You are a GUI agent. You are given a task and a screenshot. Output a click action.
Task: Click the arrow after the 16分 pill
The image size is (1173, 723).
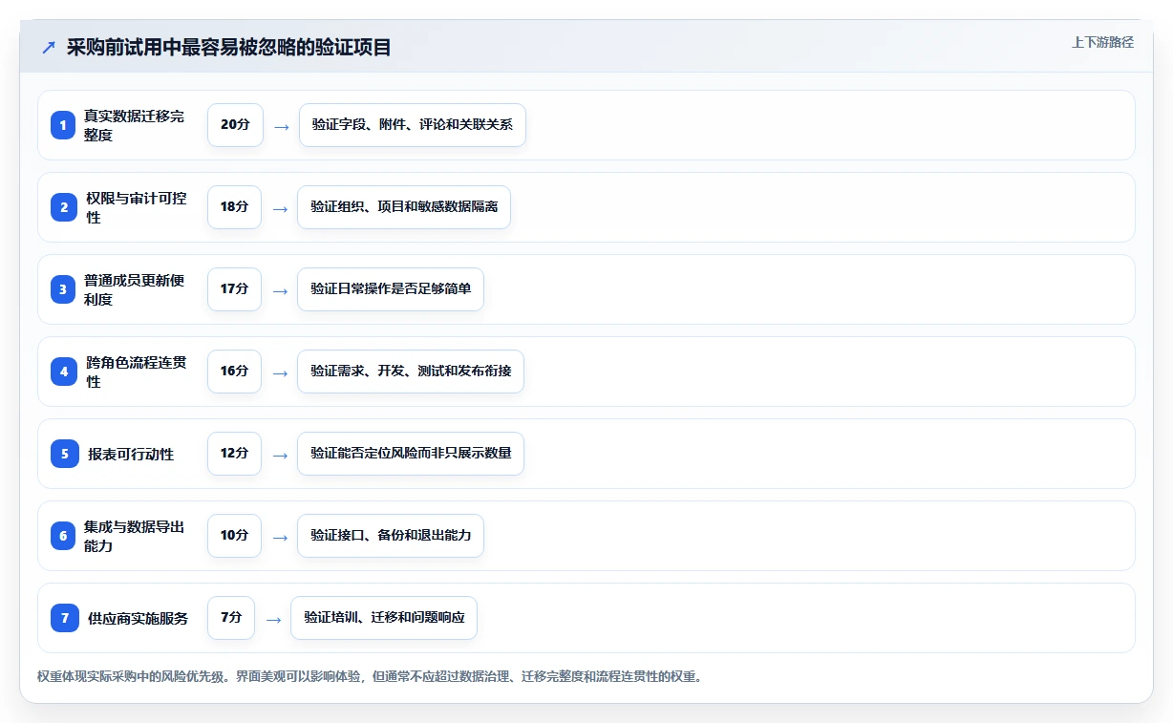[x=280, y=372]
